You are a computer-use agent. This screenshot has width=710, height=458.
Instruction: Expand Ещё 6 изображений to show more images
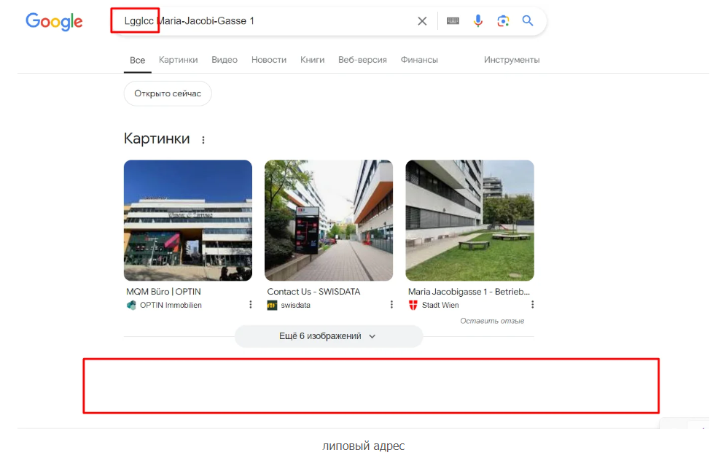[328, 336]
